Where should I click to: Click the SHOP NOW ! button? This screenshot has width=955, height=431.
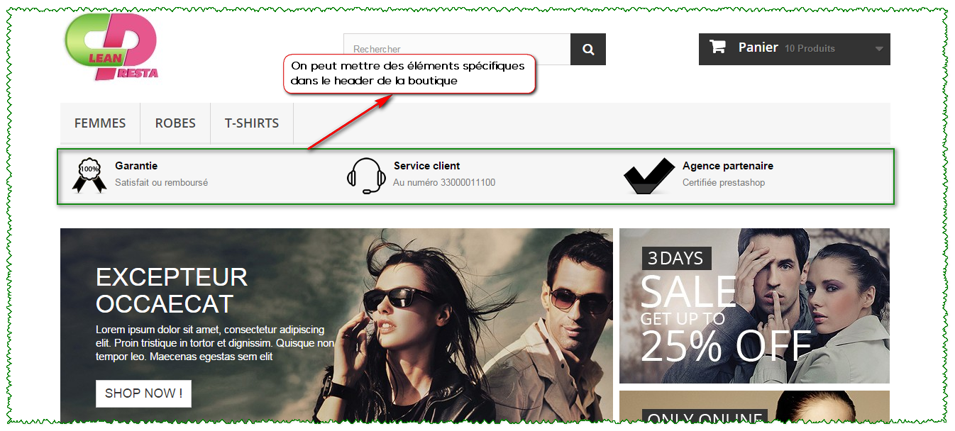(143, 393)
